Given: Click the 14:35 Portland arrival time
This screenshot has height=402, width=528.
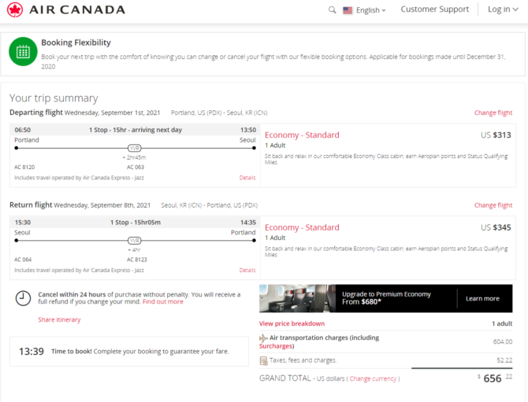Looking at the screenshot, I should click(x=247, y=222).
